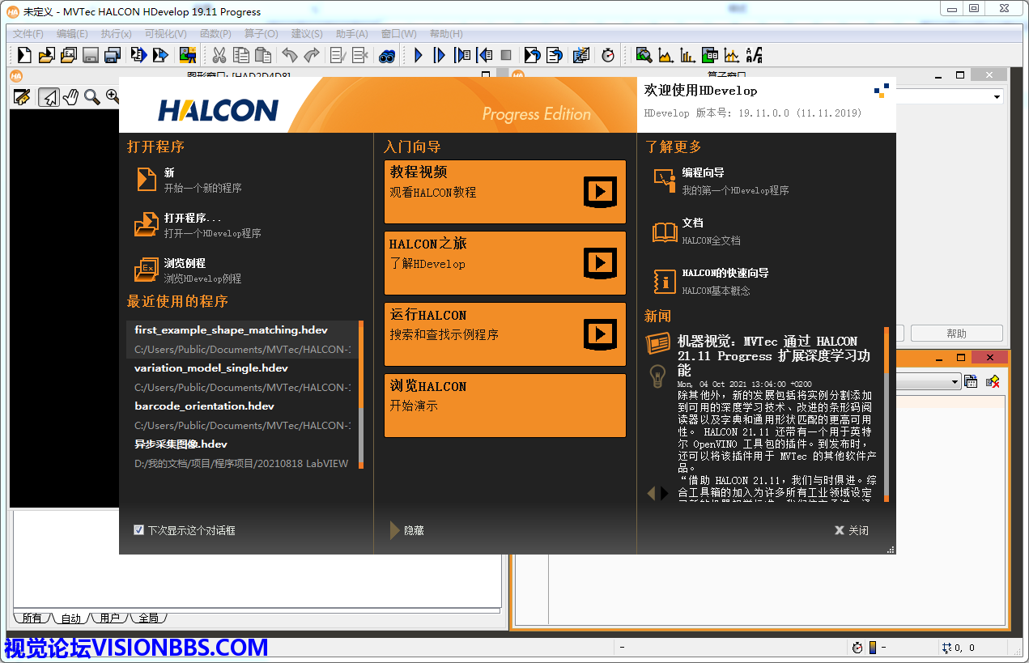Open the 执行(x) menu
The height and width of the screenshot is (663, 1029).
point(116,34)
